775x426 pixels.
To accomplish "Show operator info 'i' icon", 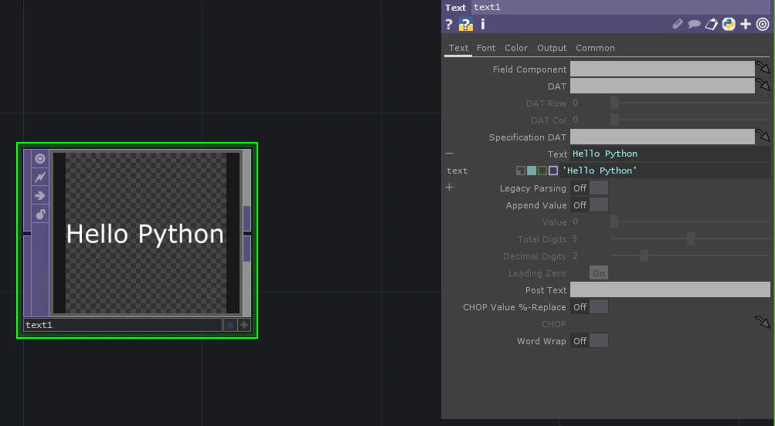I will point(483,24).
